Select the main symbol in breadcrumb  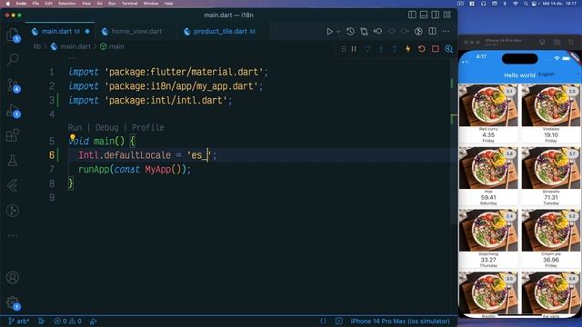(x=116, y=46)
